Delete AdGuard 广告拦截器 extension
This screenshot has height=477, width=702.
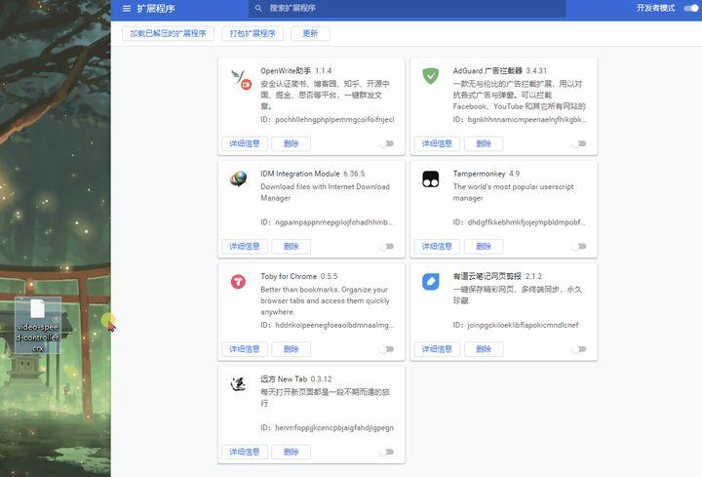coord(484,143)
